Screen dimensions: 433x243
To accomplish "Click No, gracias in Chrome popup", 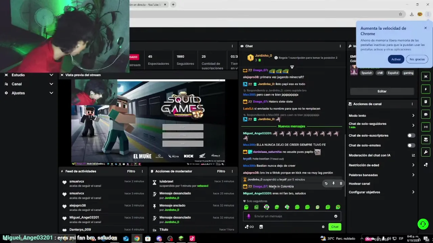I will [417, 59].
